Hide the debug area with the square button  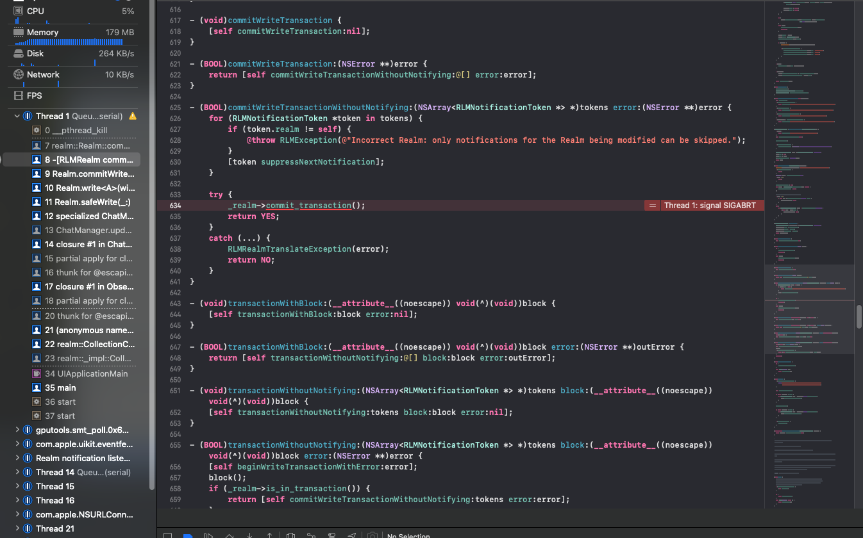click(167, 535)
